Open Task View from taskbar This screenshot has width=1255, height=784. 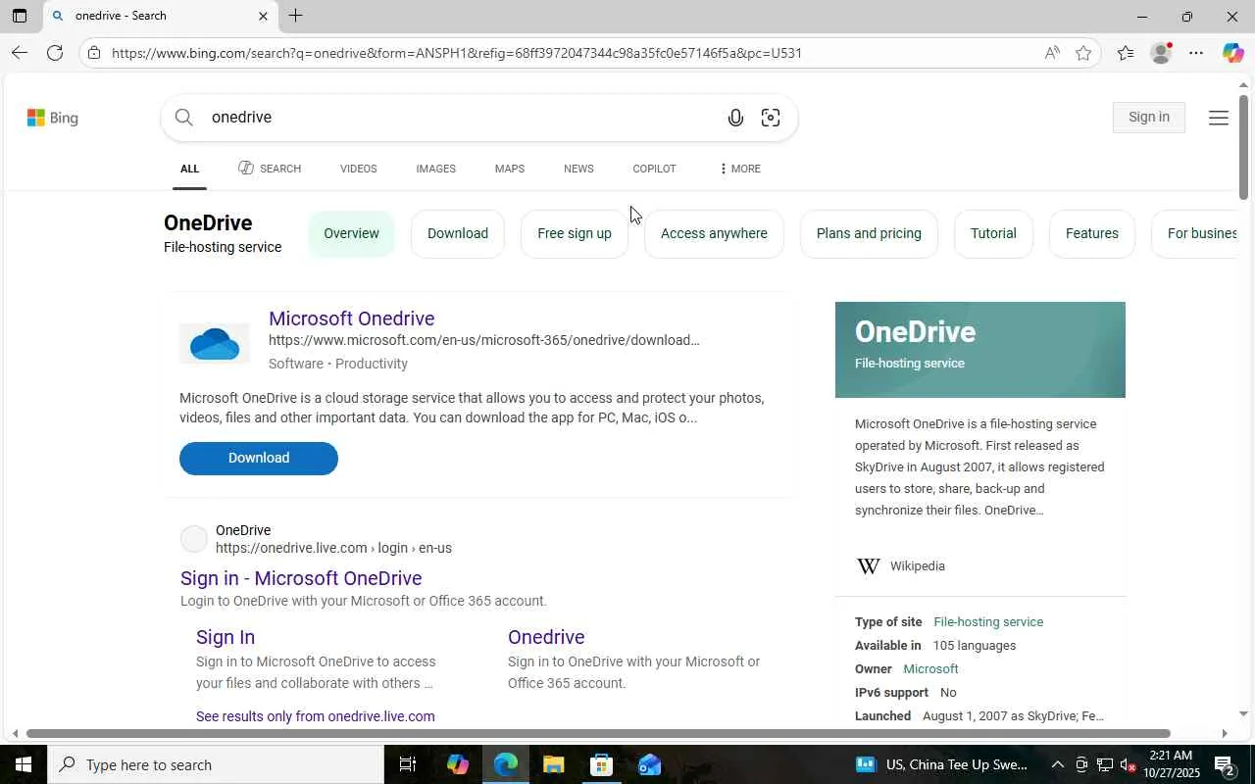pos(408,764)
